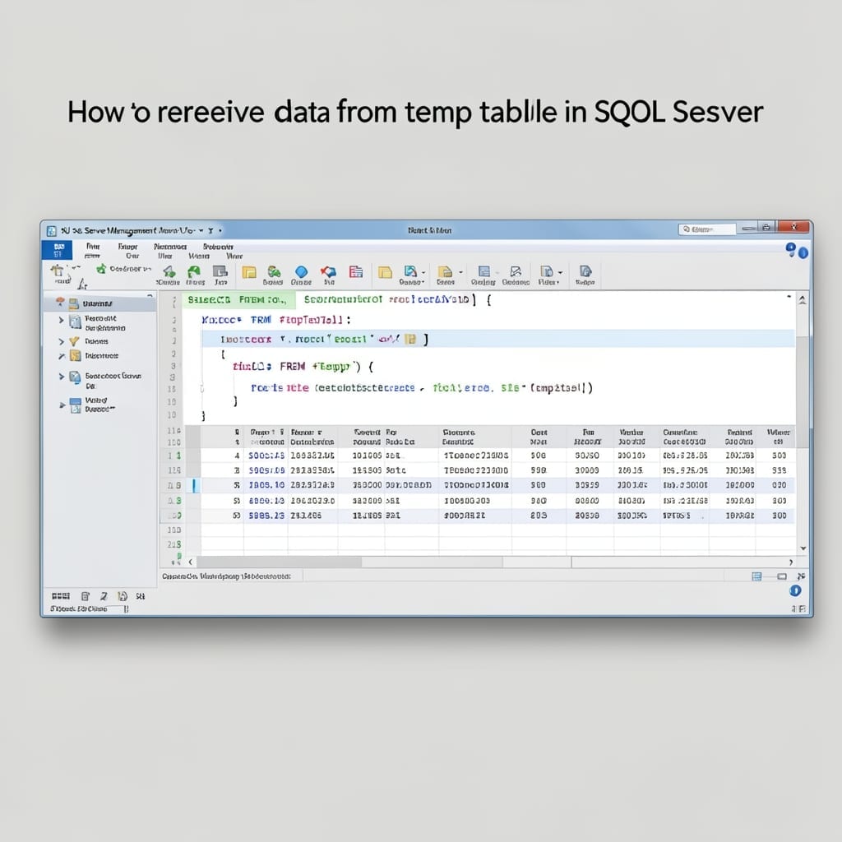Open yellow folder icon right of red table icon
The width and height of the screenshot is (842, 842).
385,271
